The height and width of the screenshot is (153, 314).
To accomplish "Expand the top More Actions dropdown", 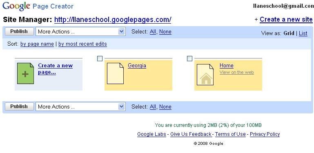I will click(80, 31).
